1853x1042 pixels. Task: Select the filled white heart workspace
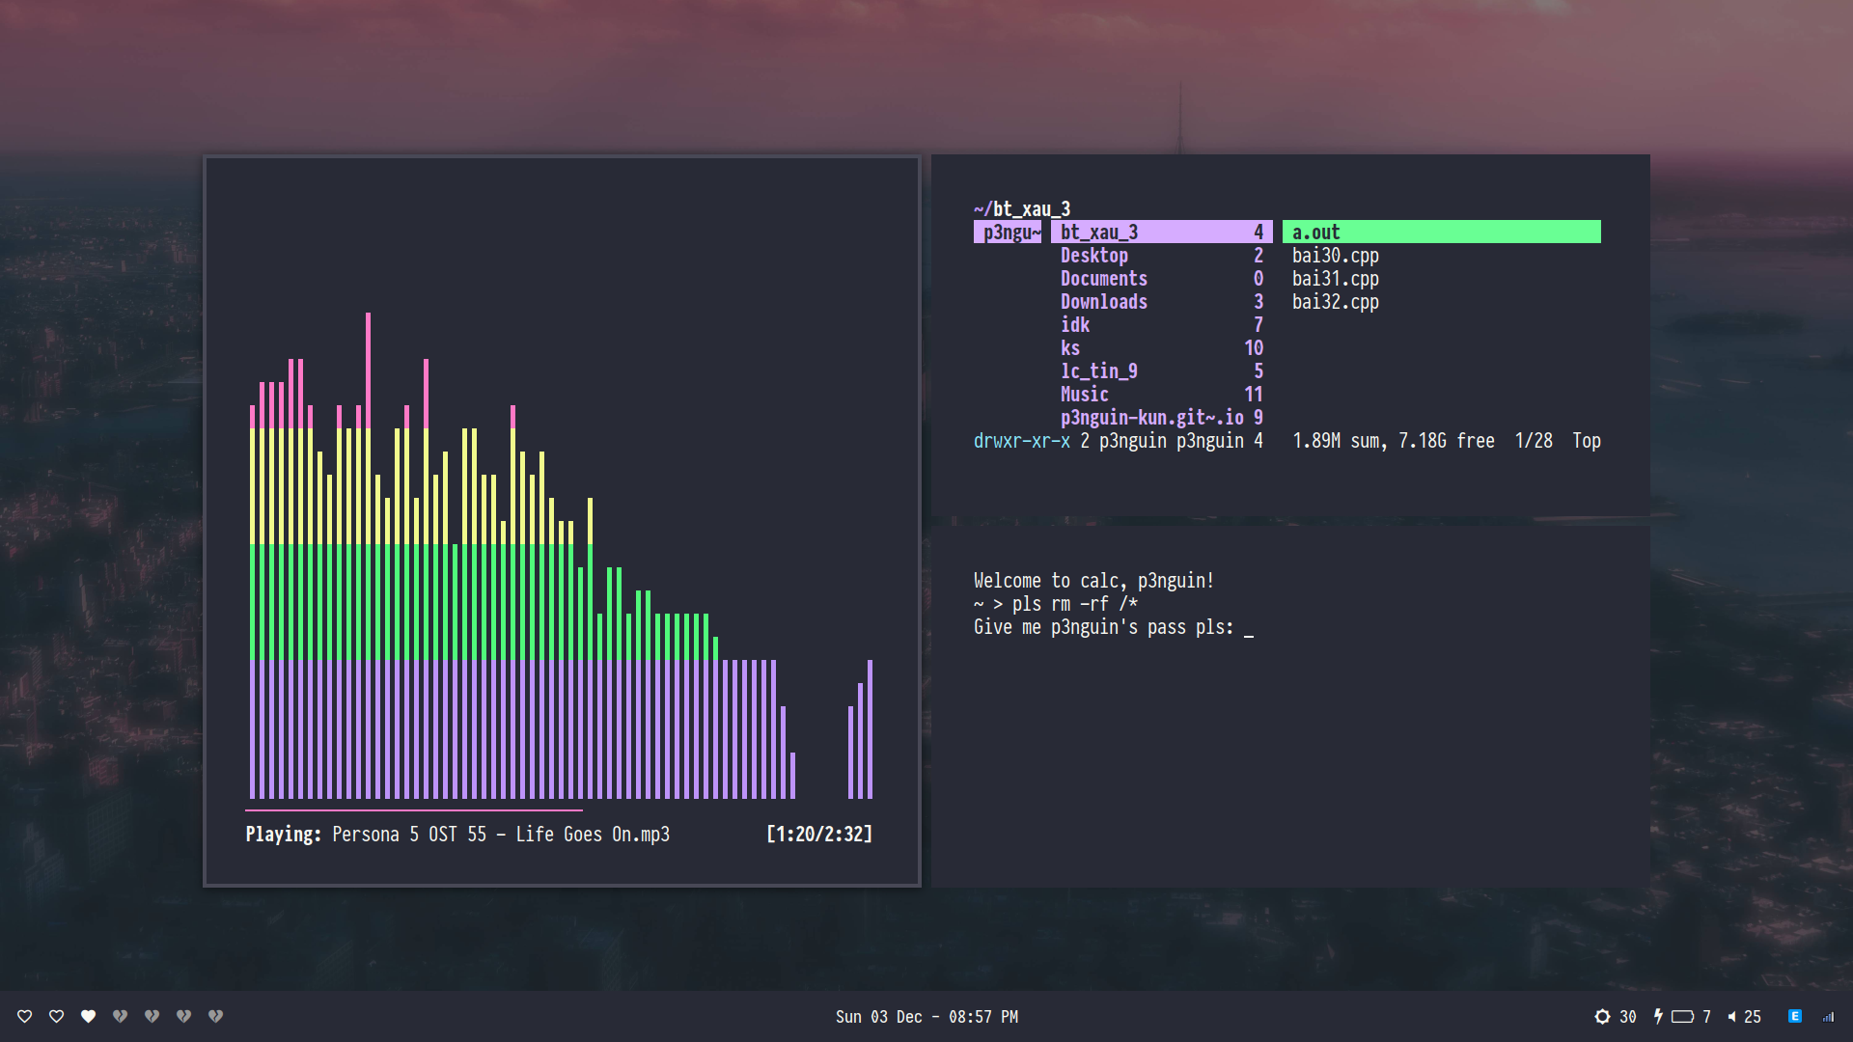(89, 1016)
